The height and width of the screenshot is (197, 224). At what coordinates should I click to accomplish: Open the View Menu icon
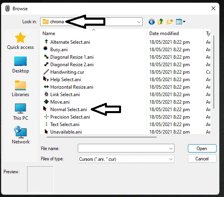click(x=179, y=22)
